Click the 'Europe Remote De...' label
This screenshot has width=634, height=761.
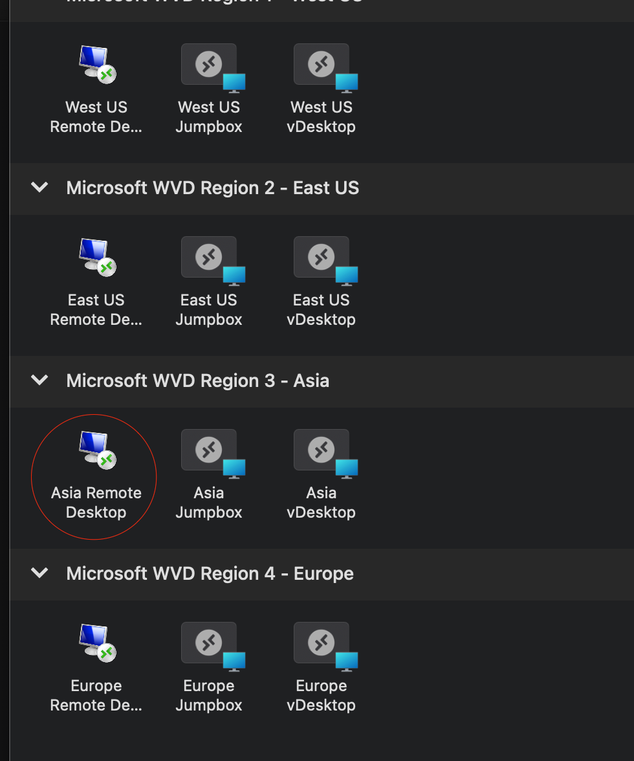tap(96, 695)
